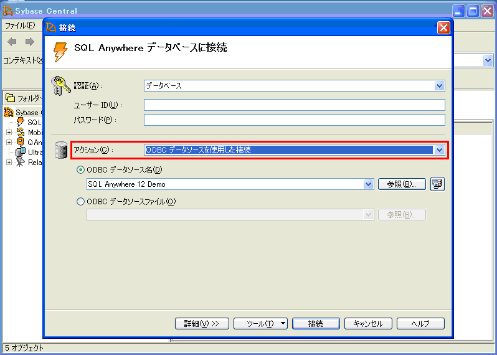Select the ODBC データソース名 radio button
The image size is (497, 355).
pos(80,170)
